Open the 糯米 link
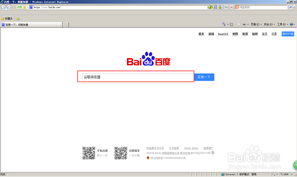The width and height of the screenshot is (297, 177). (x=201, y=34)
